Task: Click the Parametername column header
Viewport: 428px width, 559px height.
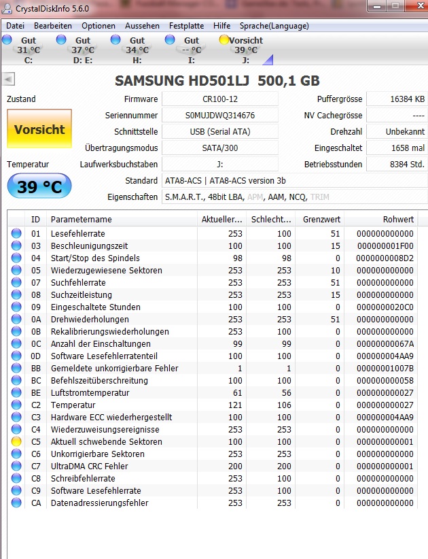Action: [x=122, y=219]
